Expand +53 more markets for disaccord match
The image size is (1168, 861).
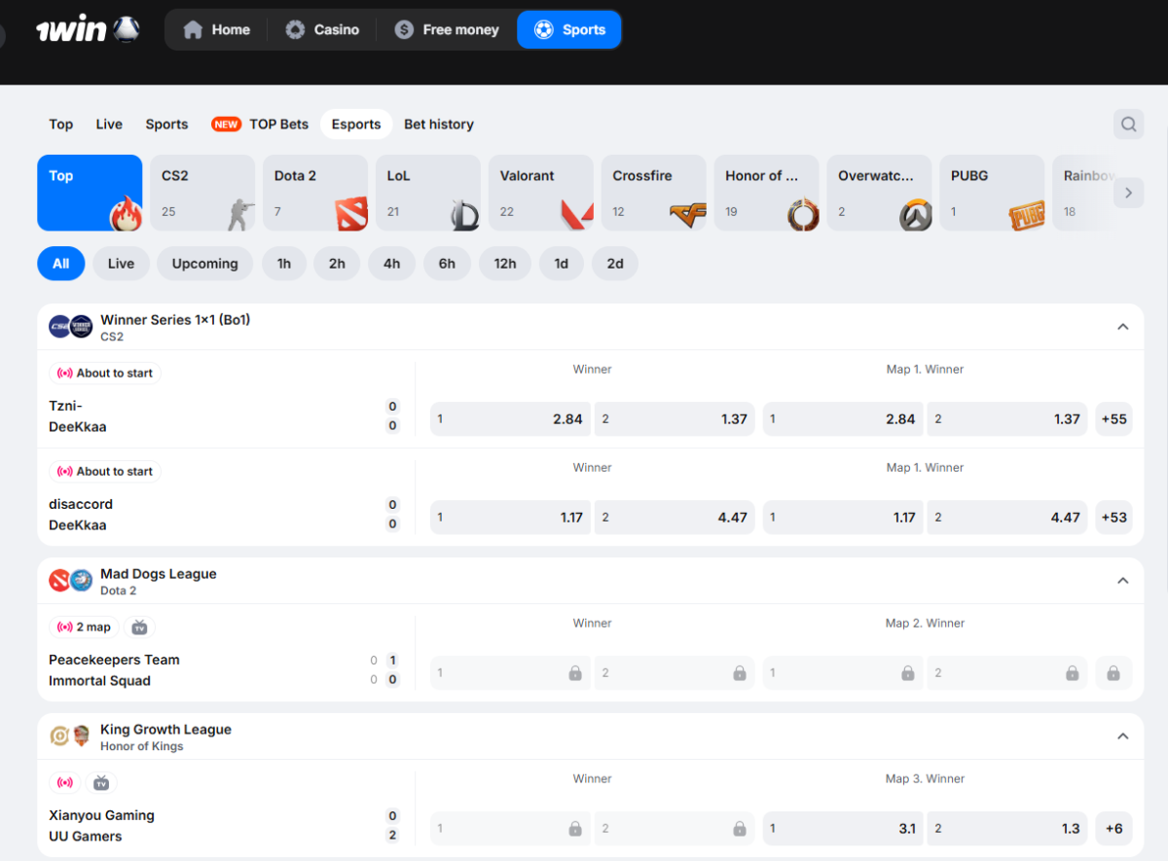pyautogui.click(x=1113, y=518)
